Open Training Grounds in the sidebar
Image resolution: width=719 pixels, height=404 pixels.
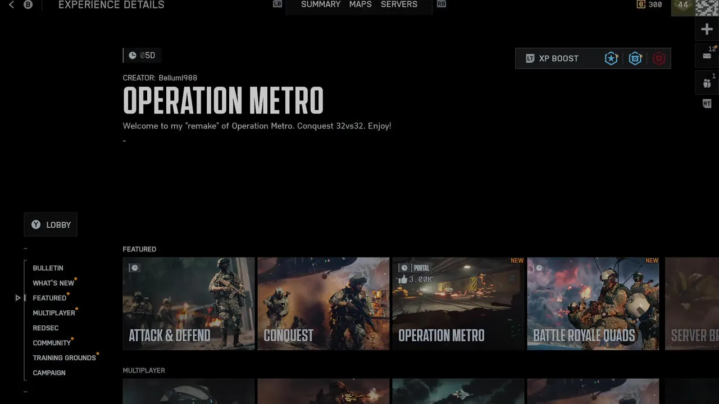pyautogui.click(x=65, y=358)
